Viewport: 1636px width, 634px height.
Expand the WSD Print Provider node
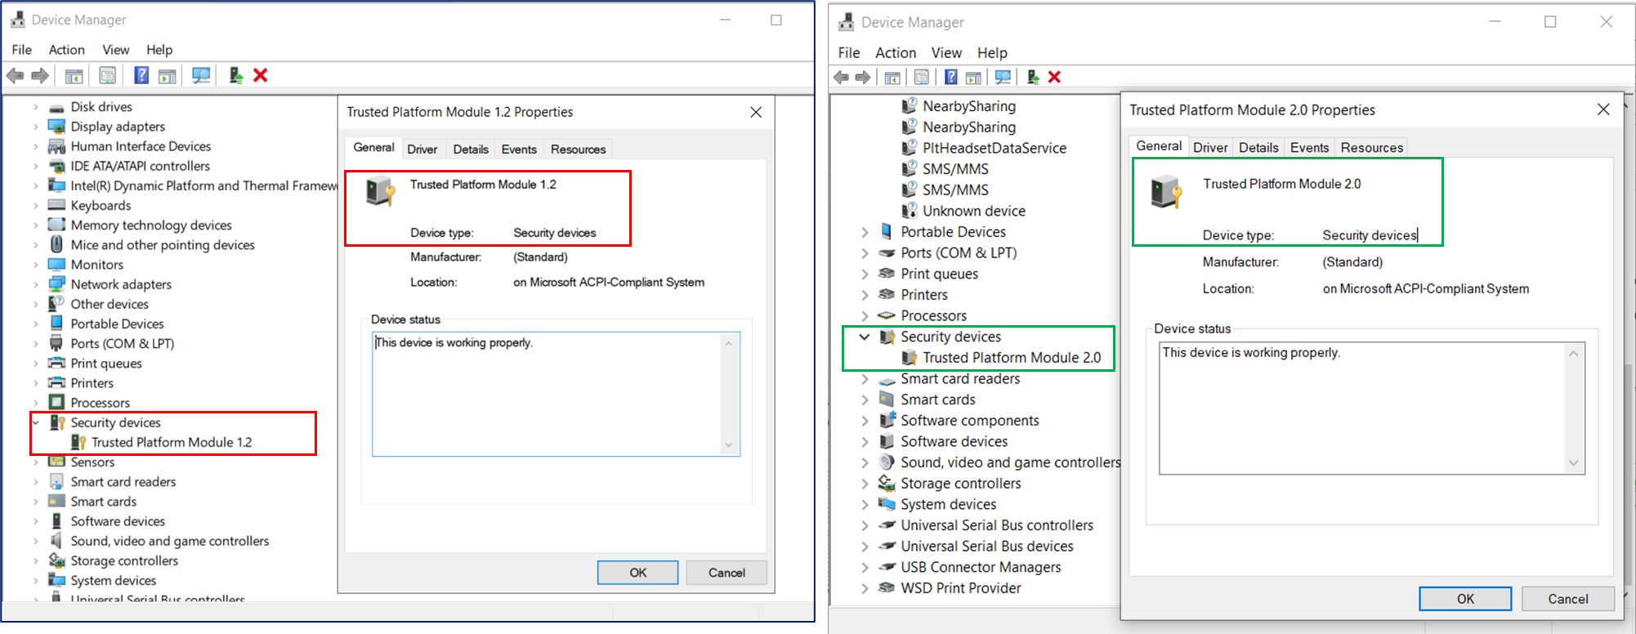pos(865,588)
